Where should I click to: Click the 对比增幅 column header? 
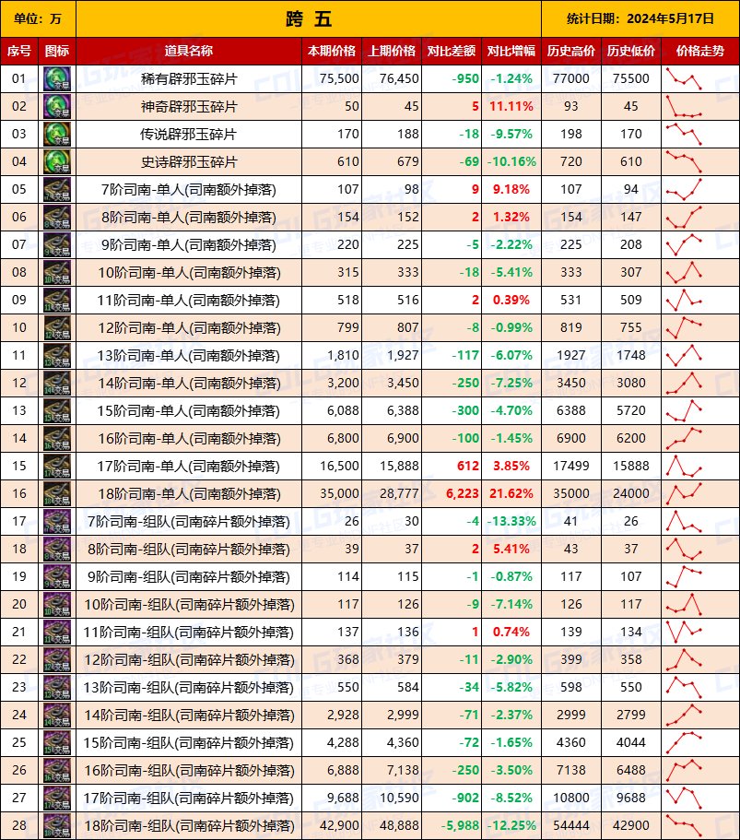click(511, 51)
